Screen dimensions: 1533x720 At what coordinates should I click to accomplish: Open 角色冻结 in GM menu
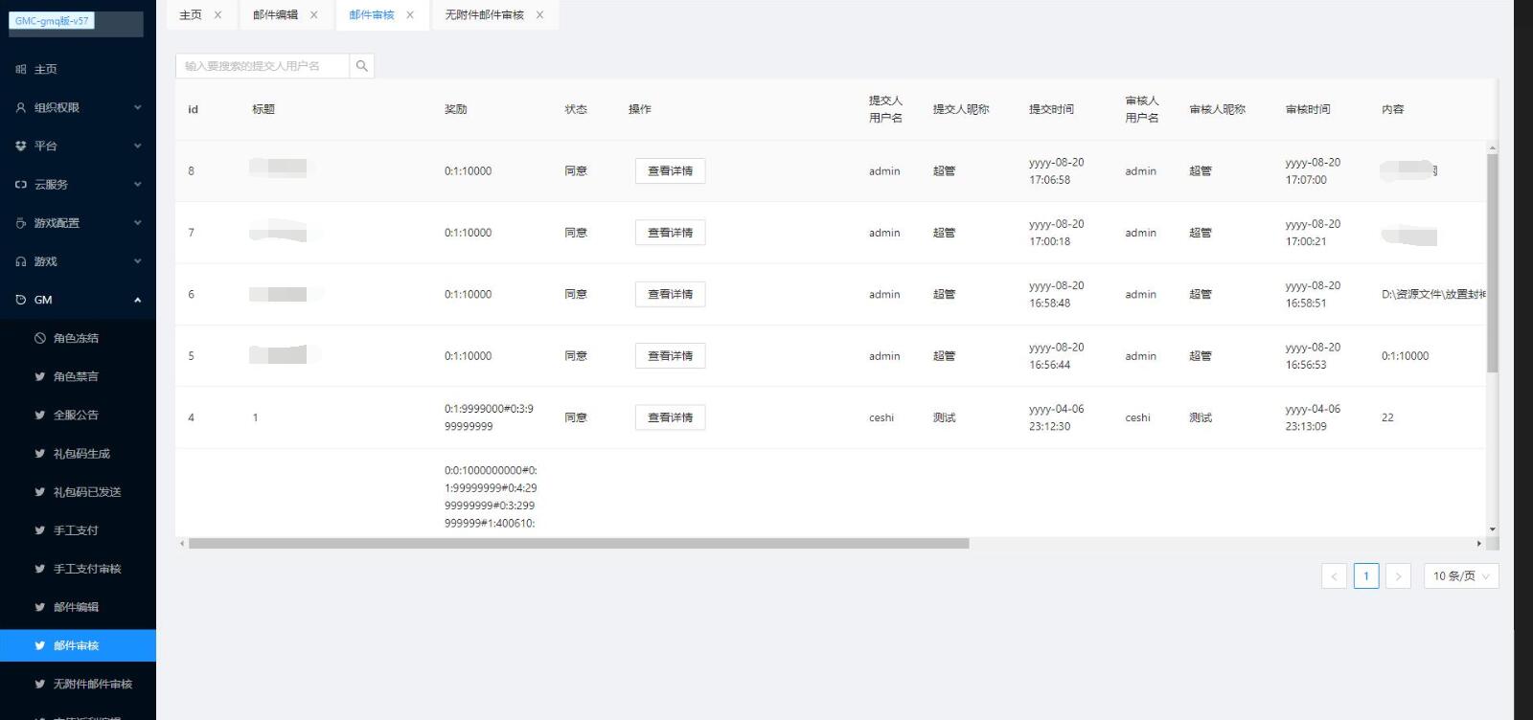click(x=76, y=338)
